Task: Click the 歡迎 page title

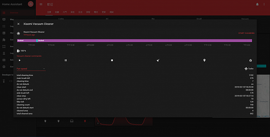Action: (x=50, y=5)
